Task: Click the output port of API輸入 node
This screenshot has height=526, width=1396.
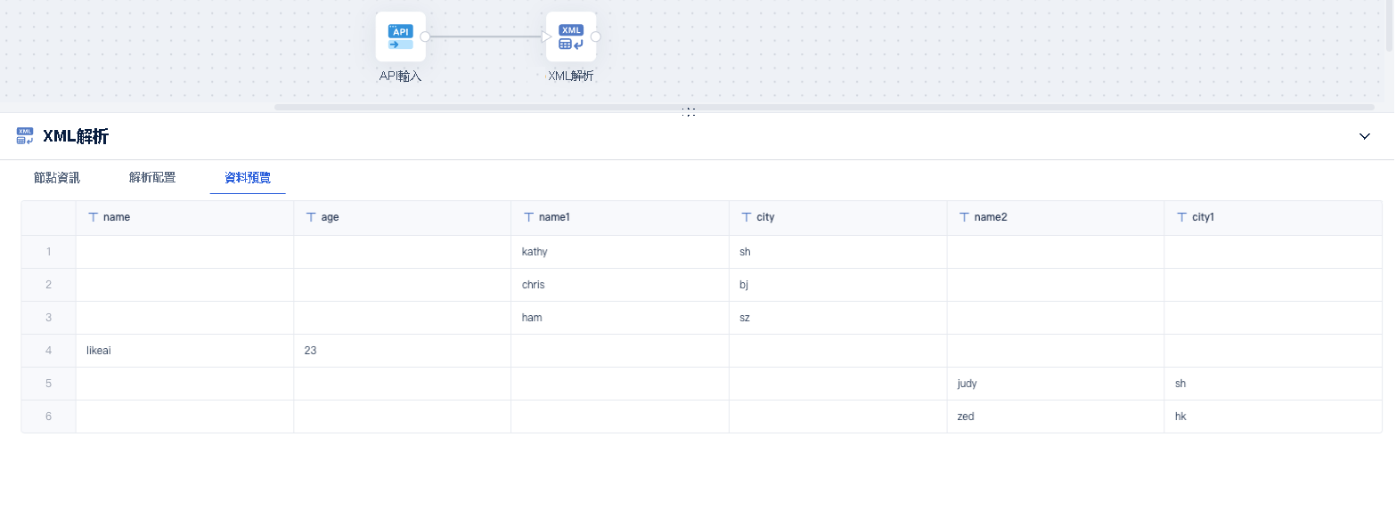Action: [x=425, y=36]
